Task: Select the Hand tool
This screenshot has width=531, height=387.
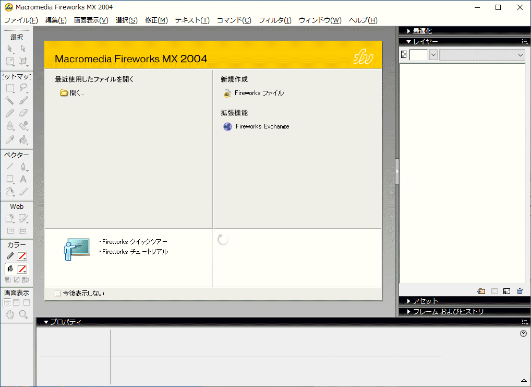Action: pos(10,314)
